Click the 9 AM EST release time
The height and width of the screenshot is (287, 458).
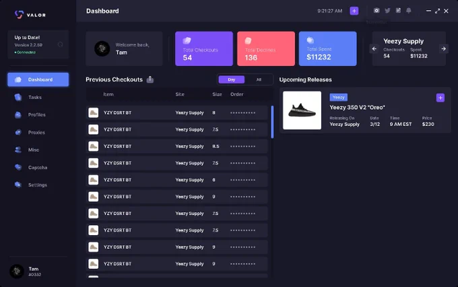[x=401, y=124]
